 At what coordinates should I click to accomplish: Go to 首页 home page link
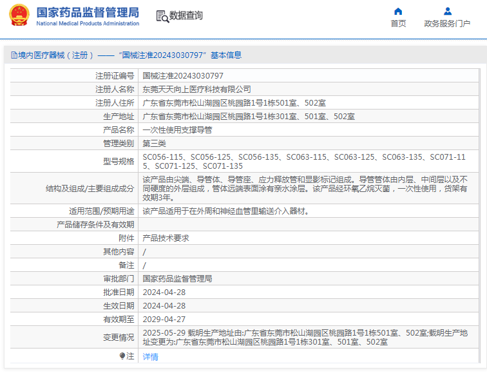click(398, 24)
